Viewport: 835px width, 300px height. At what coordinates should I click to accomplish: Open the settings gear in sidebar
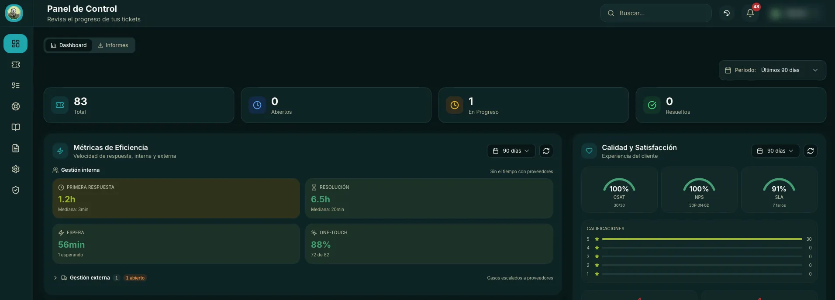click(x=16, y=169)
